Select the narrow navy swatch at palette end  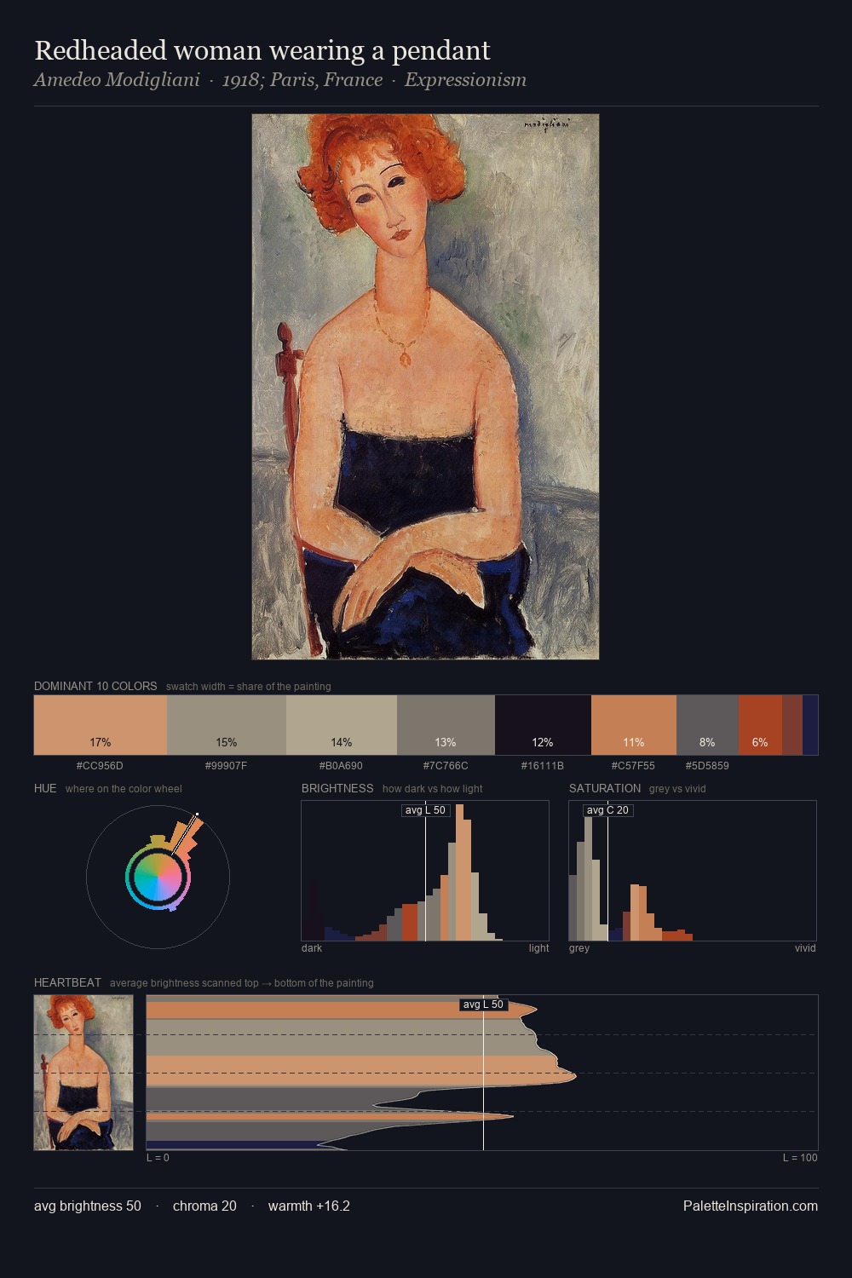click(x=810, y=725)
